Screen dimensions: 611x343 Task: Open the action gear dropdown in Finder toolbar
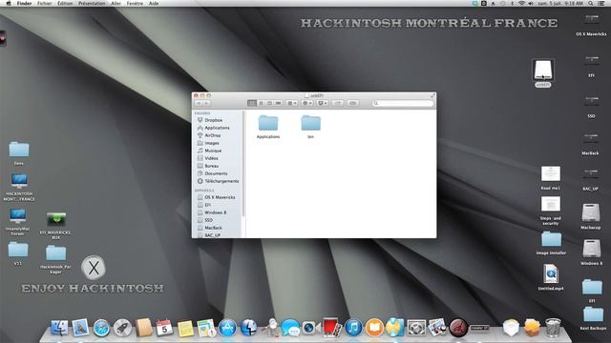point(307,103)
